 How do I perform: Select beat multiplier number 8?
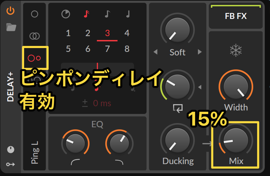127,49
